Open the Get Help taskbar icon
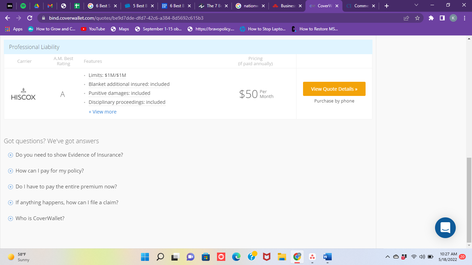 click(252, 256)
